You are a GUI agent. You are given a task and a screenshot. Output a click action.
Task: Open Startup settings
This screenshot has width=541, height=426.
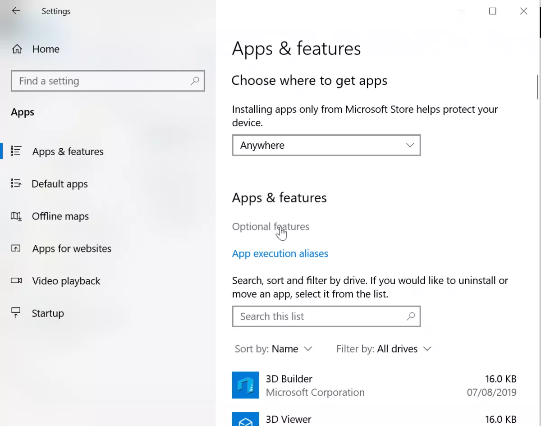(48, 313)
